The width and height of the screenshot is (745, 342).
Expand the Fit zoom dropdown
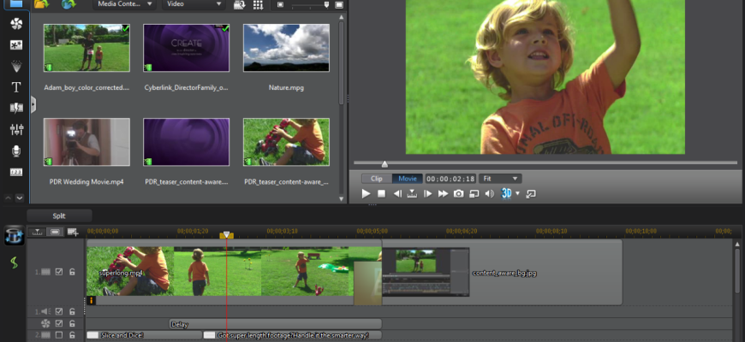click(500, 179)
